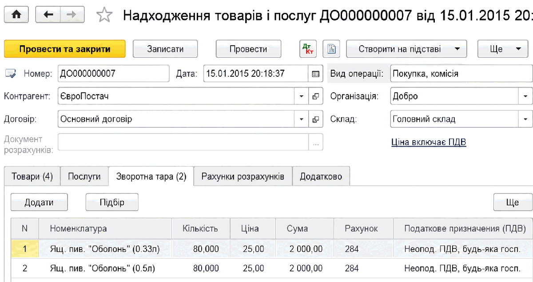Screen dimensions: 533x282
Task: Click the Кількість column header
Action: click(x=201, y=229)
